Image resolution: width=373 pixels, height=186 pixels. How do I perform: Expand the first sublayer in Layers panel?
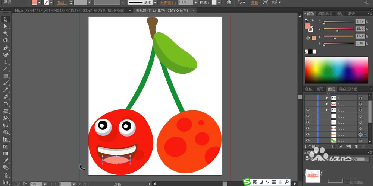(x=327, y=98)
